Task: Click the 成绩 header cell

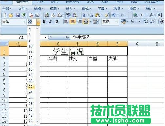Action: coord(118,58)
